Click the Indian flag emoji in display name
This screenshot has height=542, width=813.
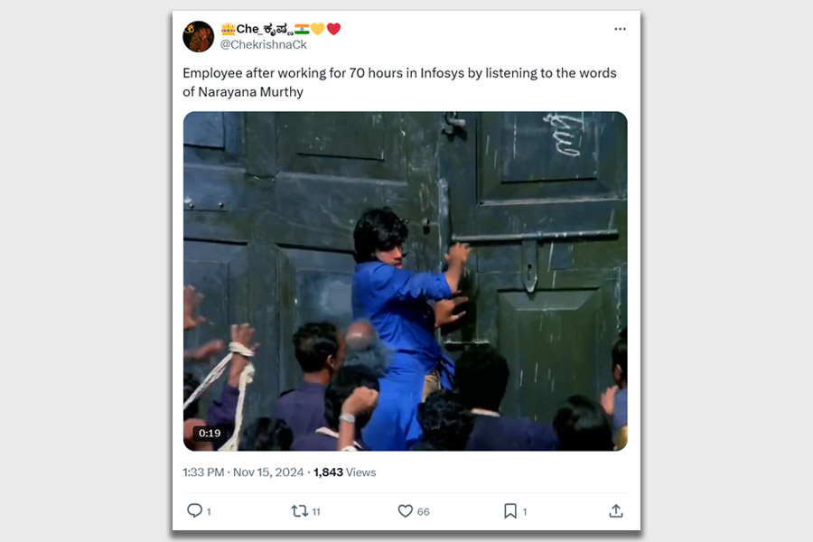click(302, 29)
